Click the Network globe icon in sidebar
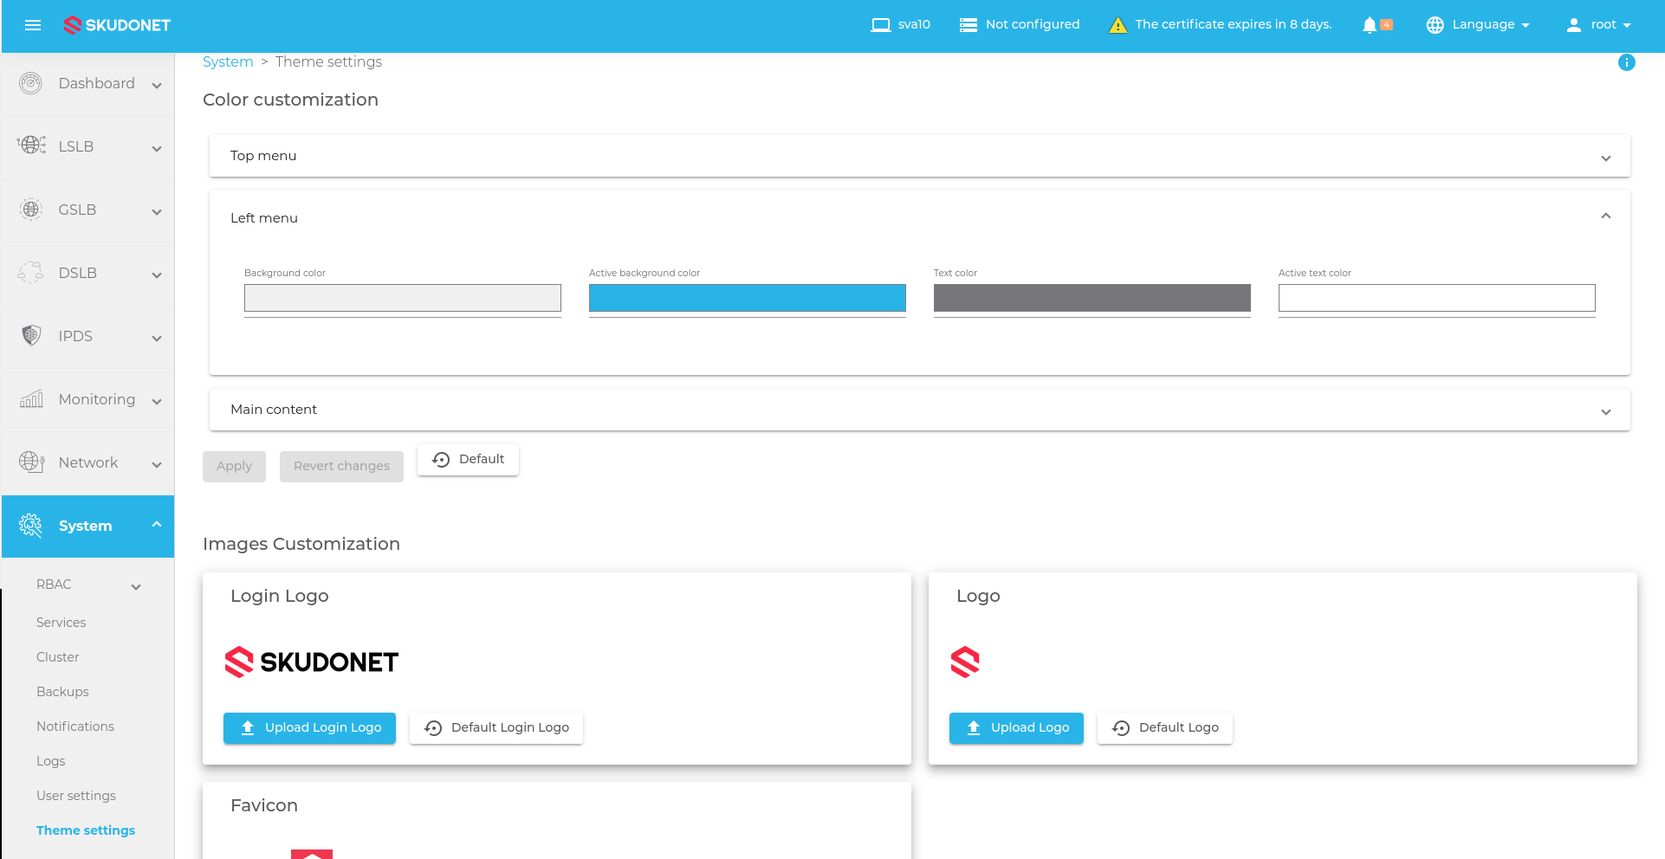The width and height of the screenshot is (1665, 859). (31, 462)
